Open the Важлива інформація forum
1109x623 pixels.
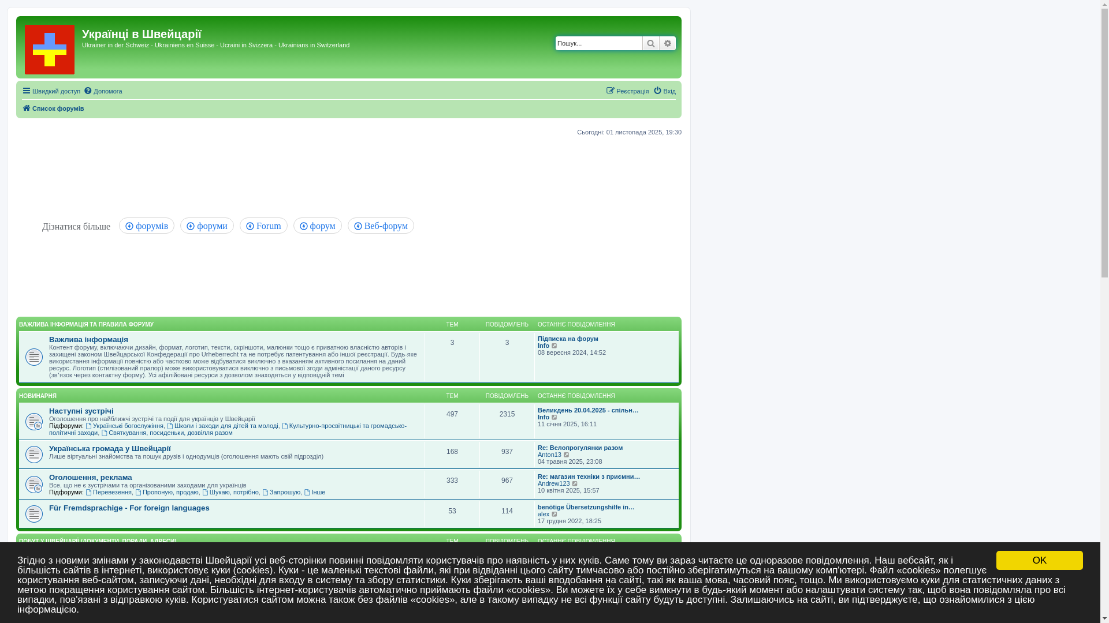click(x=88, y=340)
